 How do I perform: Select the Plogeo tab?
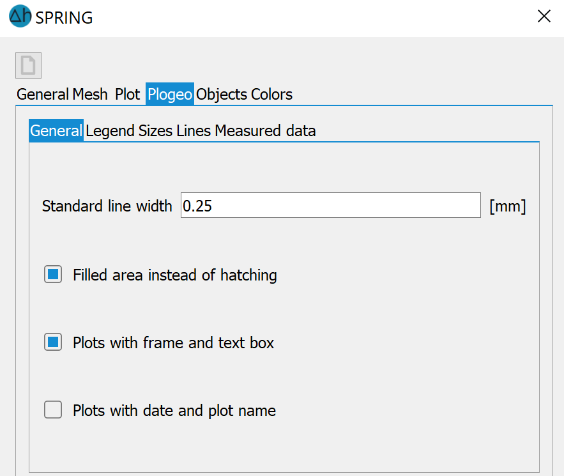(x=170, y=95)
